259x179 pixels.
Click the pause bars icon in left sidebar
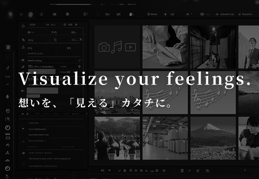8,48
